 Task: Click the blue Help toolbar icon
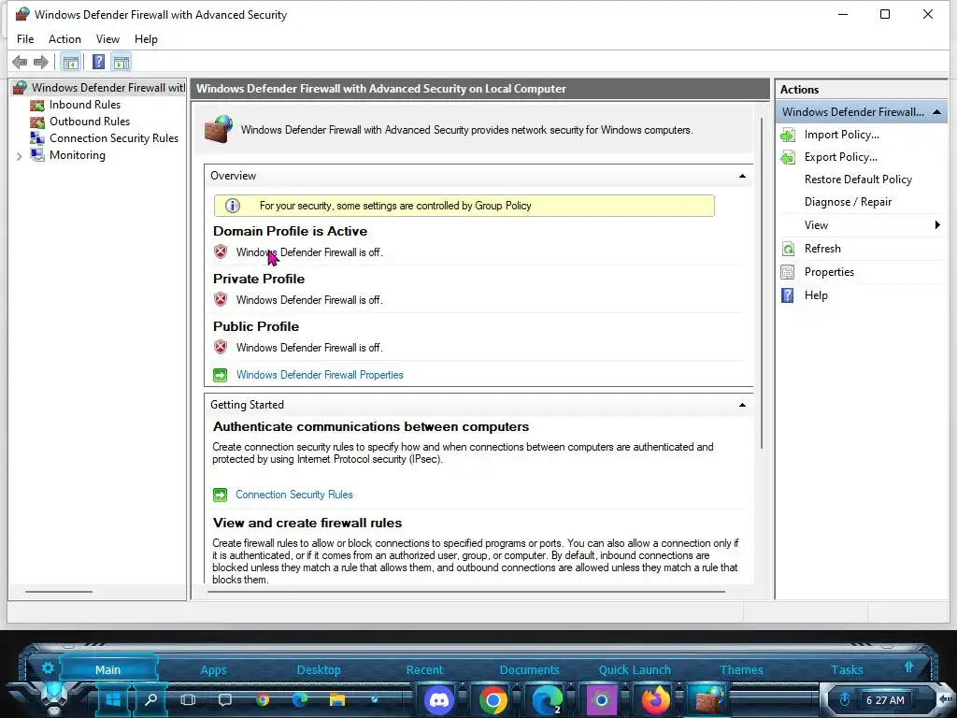click(x=98, y=63)
